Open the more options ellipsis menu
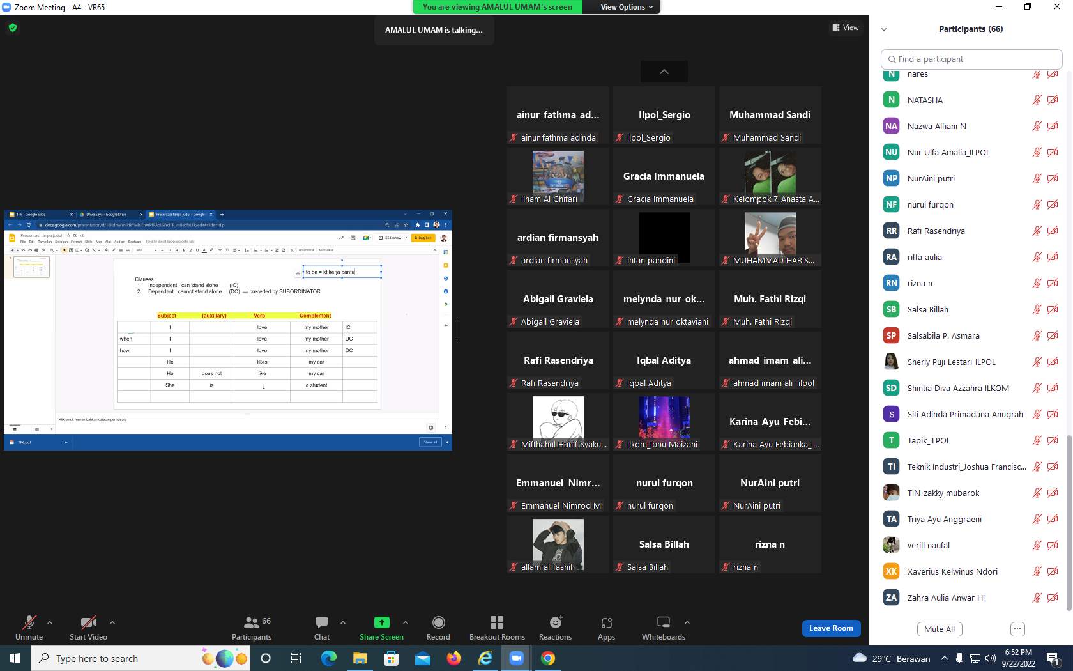 tap(1017, 629)
